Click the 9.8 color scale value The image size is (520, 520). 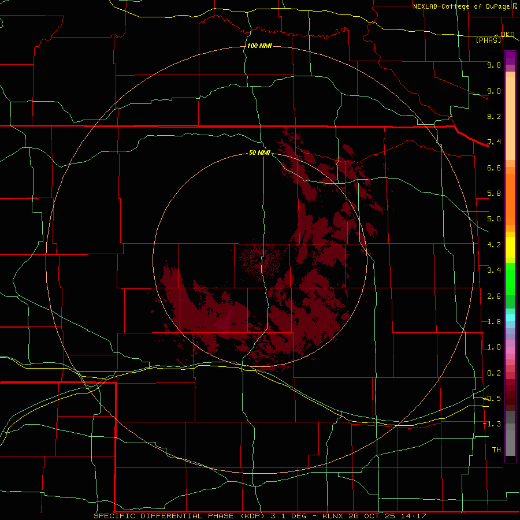click(x=494, y=65)
